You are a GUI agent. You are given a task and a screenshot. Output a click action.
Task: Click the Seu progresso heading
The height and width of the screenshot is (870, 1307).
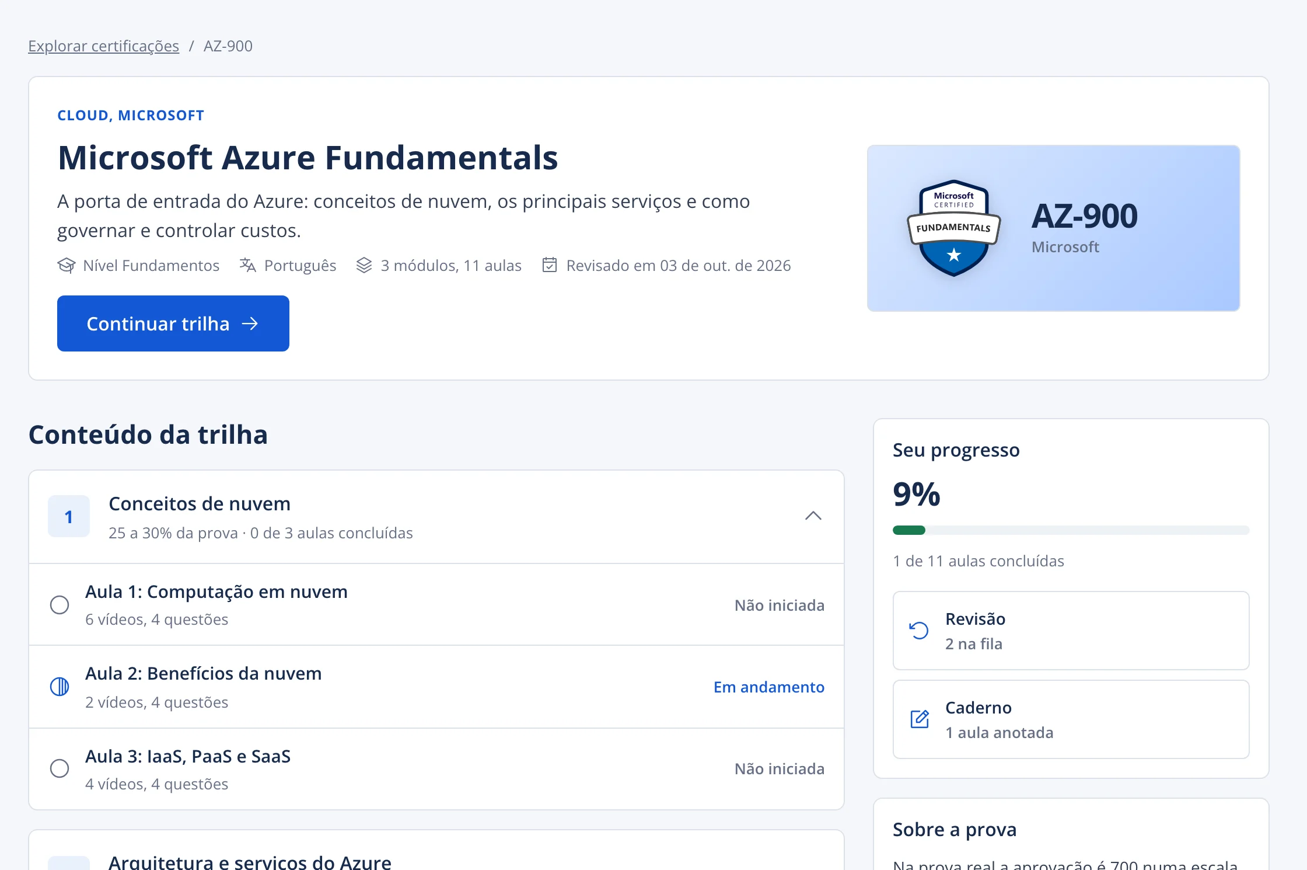[956, 450]
